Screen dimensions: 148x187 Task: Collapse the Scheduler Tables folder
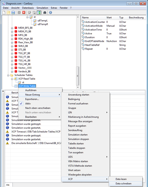coord(8,75)
